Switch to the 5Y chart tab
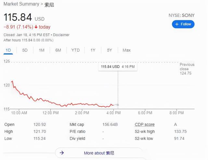 [110, 50]
